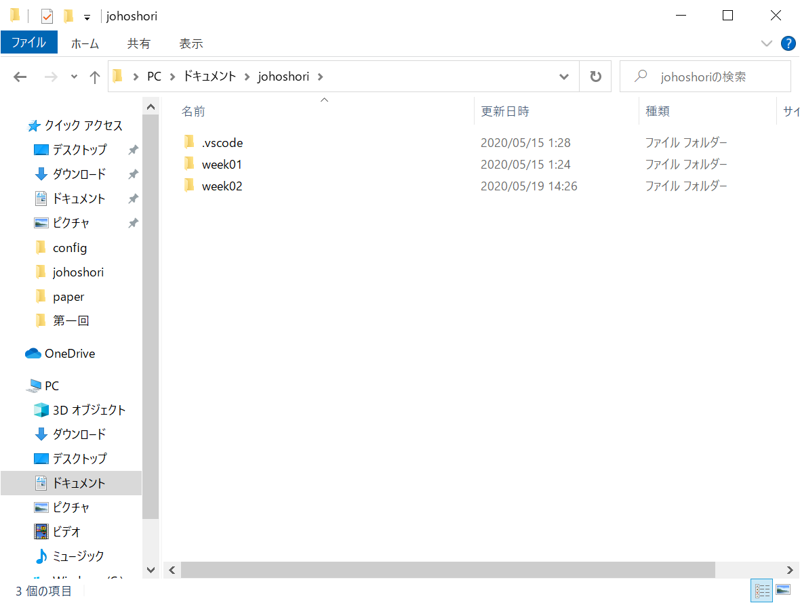Switch to the 共有 ribbon tab

[139, 44]
